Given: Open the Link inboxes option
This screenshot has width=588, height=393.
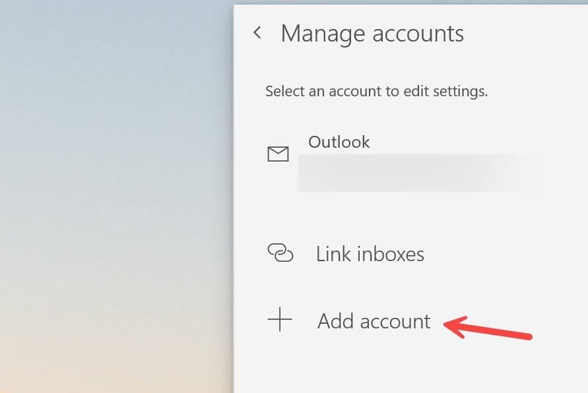Looking at the screenshot, I should (x=370, y=254).
